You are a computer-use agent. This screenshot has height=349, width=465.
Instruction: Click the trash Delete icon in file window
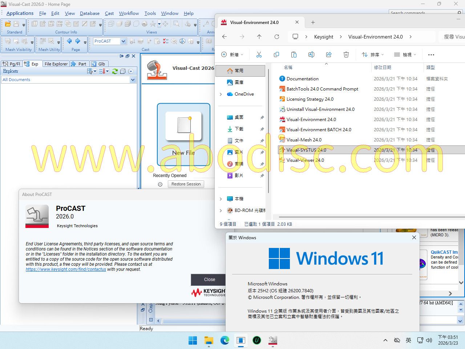(x=346, y=55)
